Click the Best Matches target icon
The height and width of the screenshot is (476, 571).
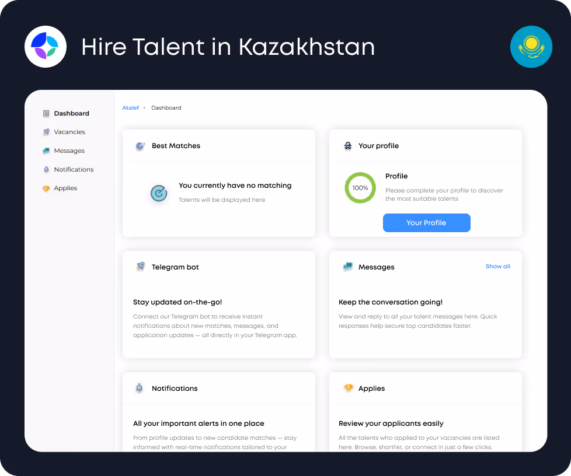pos(140,146)
